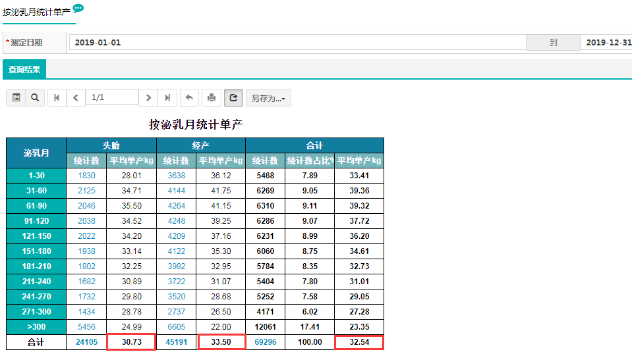
Task: Click the 经产 group header
Action: click(201, 145)
